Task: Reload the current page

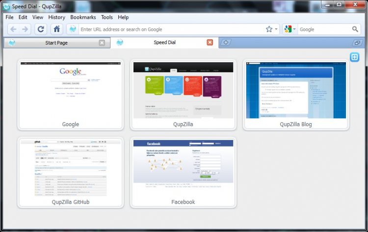Action: click(x=41, y=29)
